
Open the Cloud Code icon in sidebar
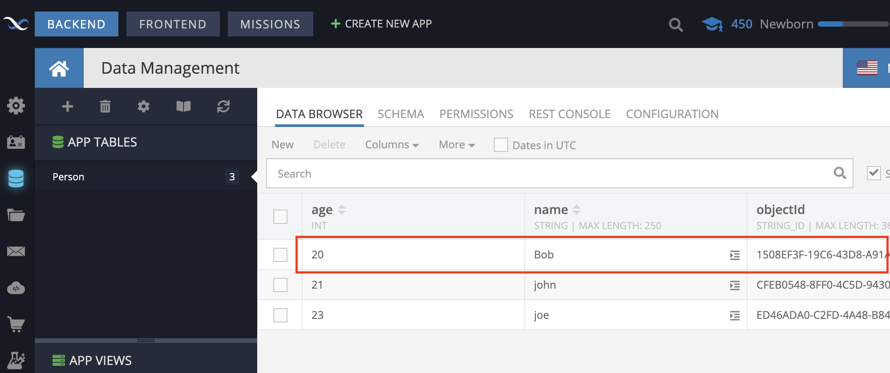(x=16, y=288)
